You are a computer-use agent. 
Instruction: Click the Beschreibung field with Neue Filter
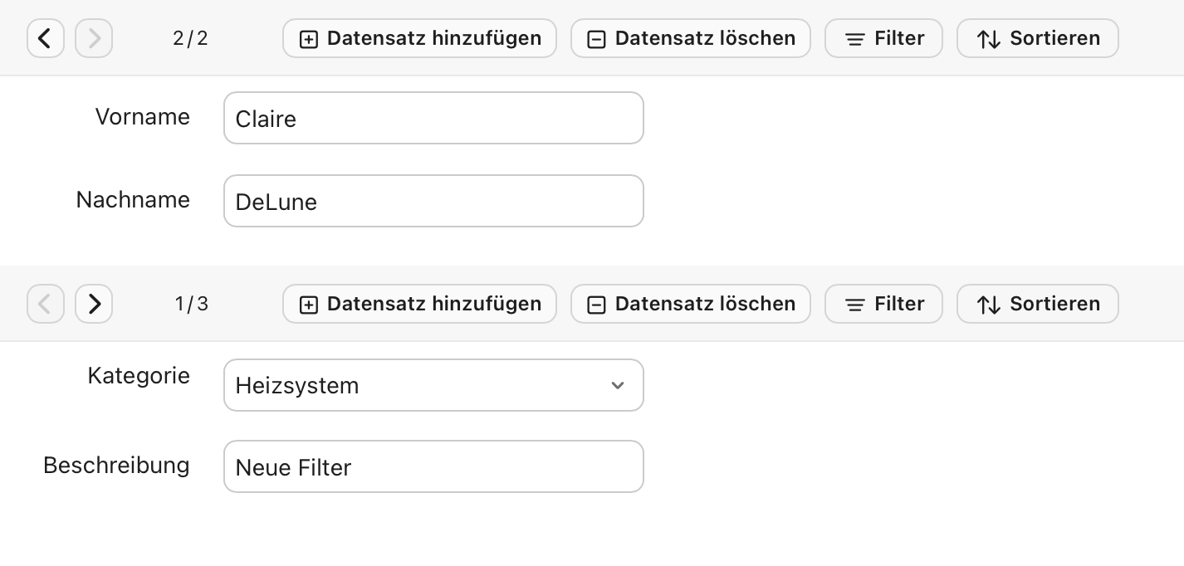(433, 466)
